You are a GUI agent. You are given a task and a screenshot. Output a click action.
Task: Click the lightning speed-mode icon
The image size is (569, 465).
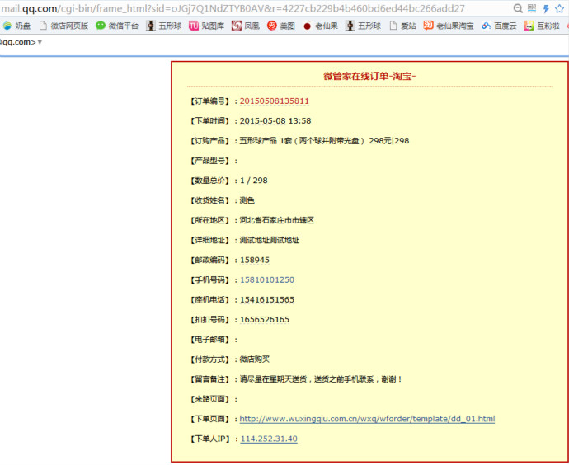tap(546, 9)
